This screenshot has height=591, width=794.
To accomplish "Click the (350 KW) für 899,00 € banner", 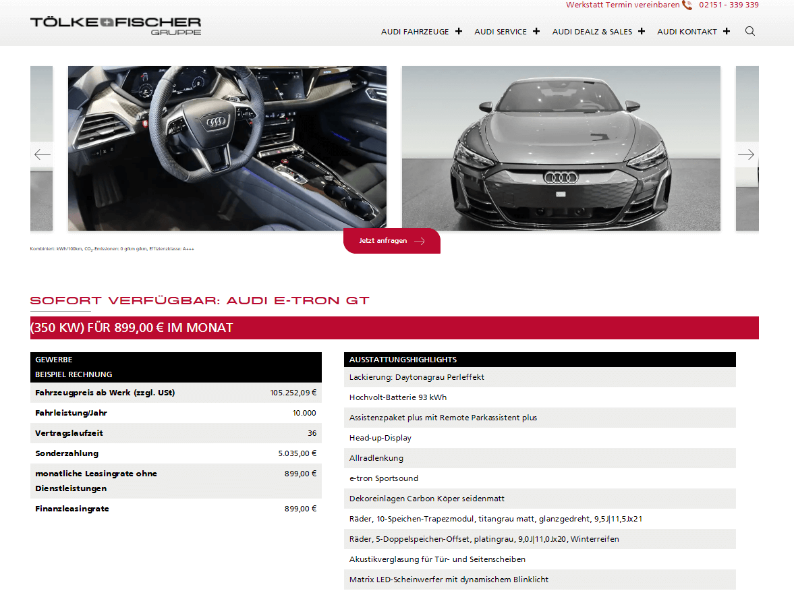I will click(395, 328).
